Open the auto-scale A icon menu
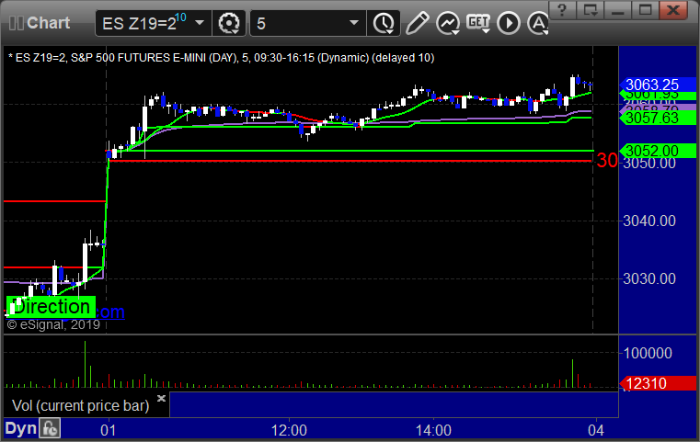The image size is (700, 442). pos(538,23)
